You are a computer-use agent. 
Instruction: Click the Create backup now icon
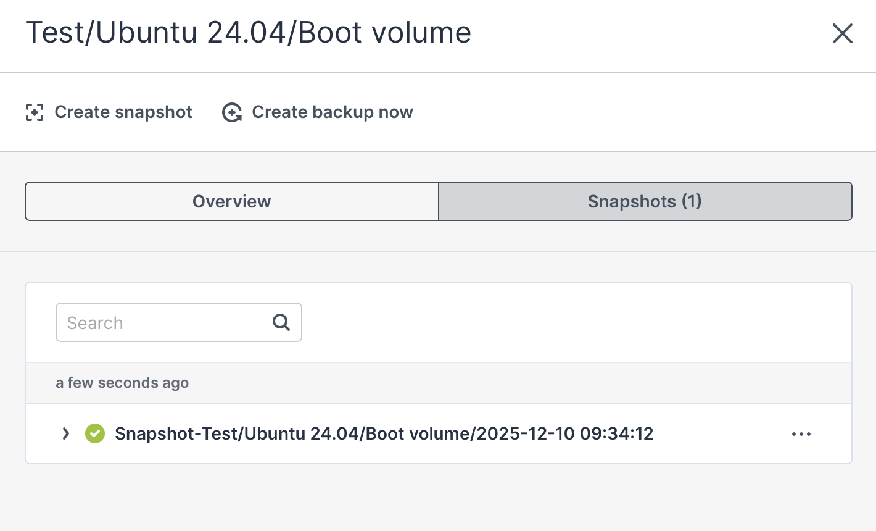click(232, 112)
